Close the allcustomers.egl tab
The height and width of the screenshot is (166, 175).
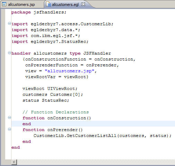[83, 4]
